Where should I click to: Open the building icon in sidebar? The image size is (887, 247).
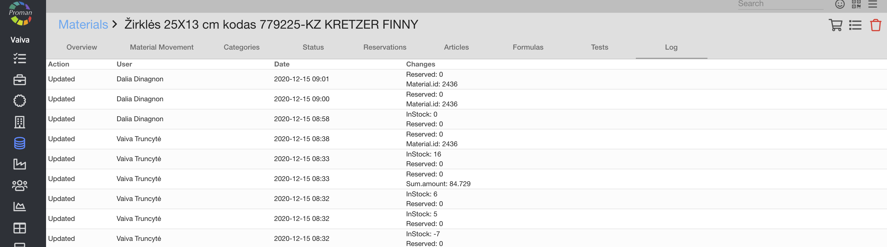click(x=20, y=122)
